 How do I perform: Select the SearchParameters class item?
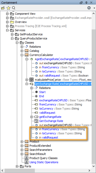[41, 150]
